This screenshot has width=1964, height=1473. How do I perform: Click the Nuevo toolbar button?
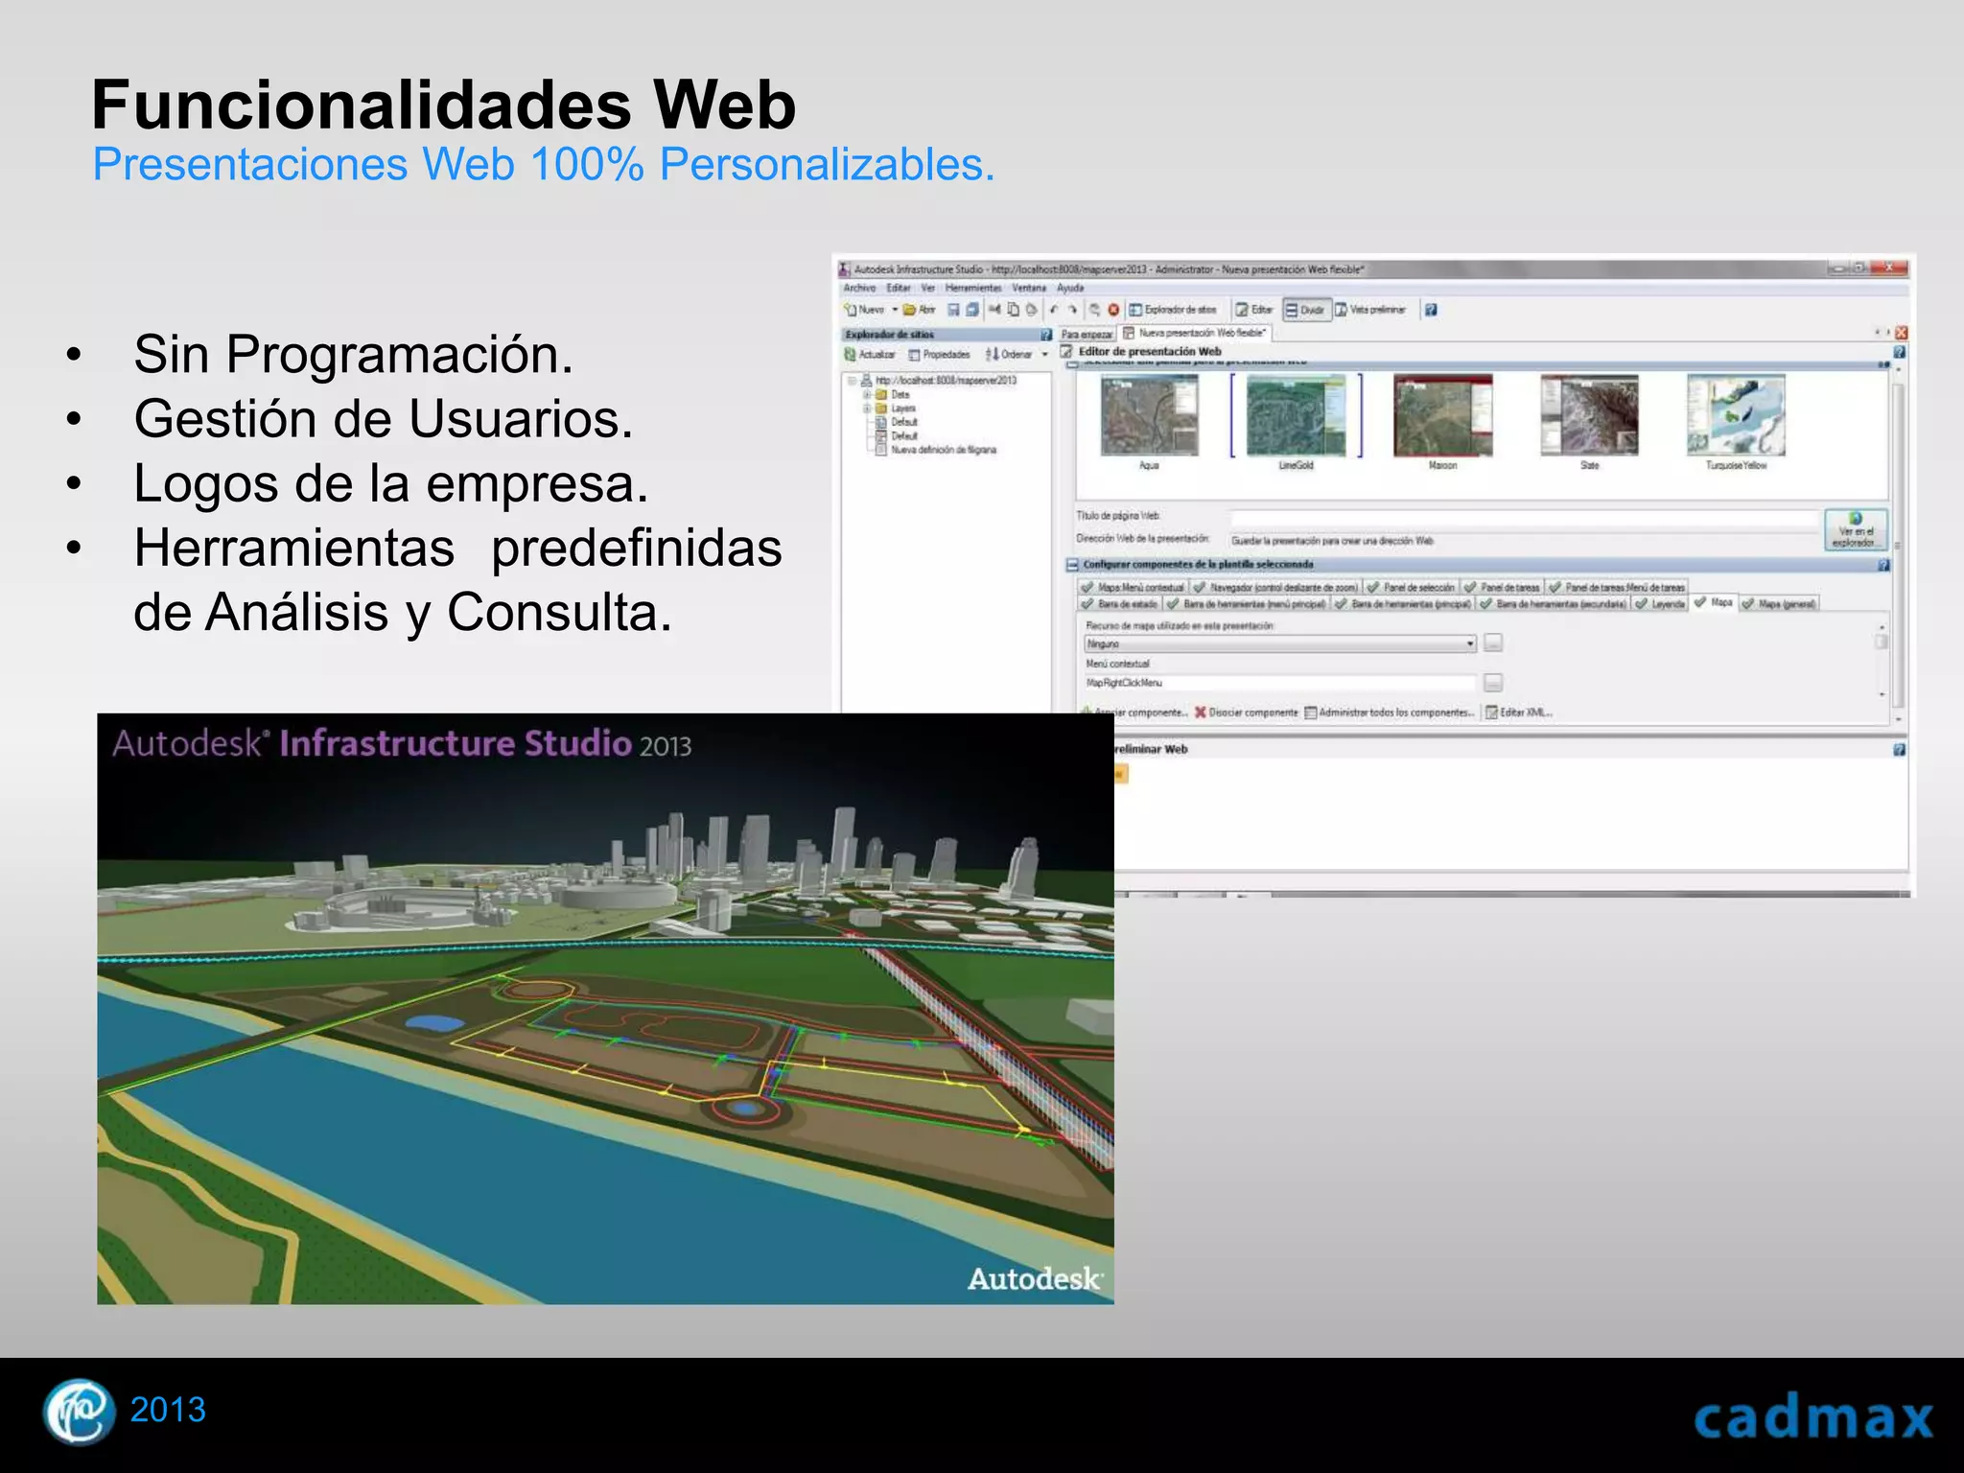click(x=864, y=310)
